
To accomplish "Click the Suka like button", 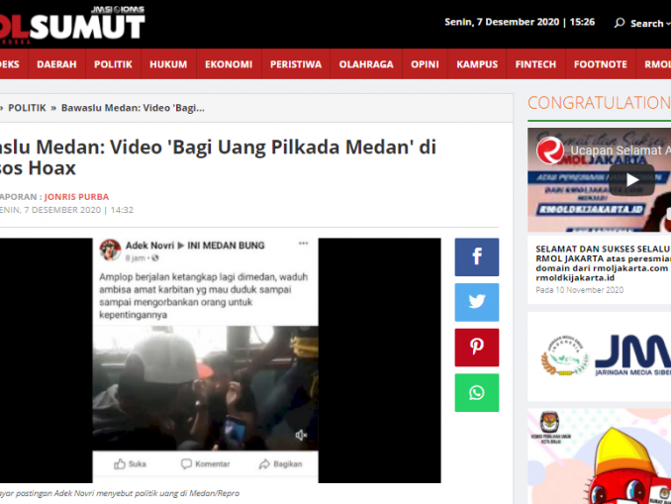I will click(x=130, y=463).
